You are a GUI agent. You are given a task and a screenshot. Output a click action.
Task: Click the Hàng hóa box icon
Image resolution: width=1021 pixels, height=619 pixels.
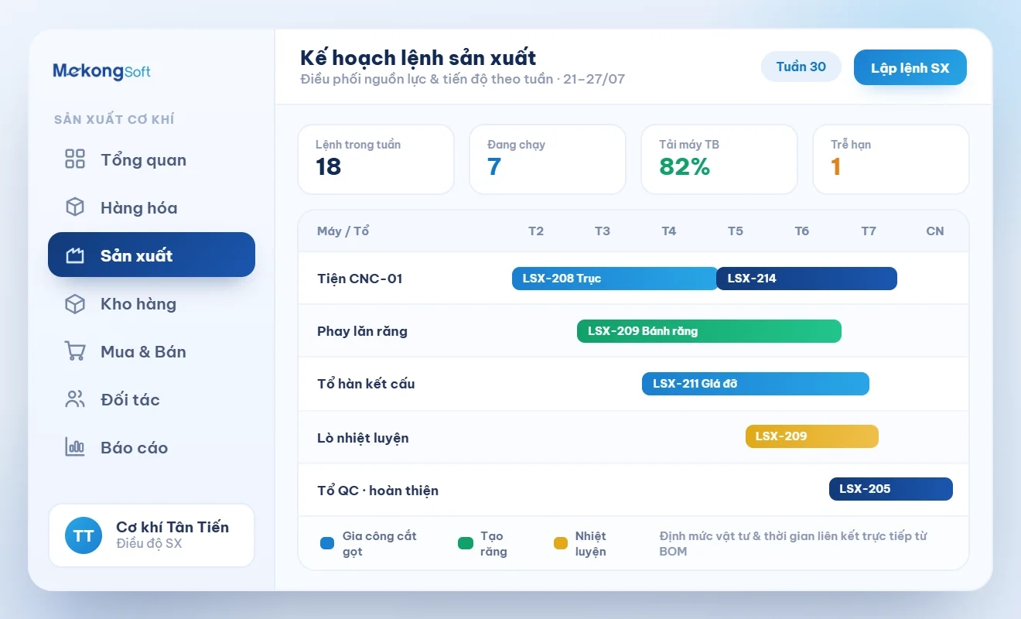pyautogui.click(x=75, y=207)
